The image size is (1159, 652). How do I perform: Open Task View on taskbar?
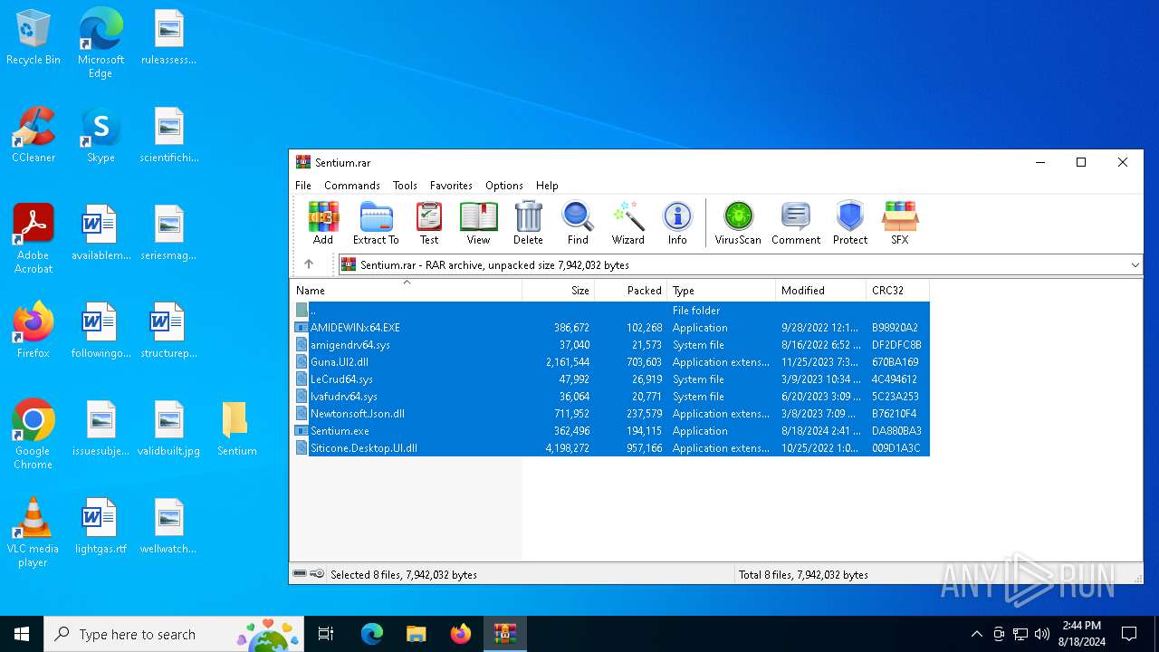click(x=326, y=634)
